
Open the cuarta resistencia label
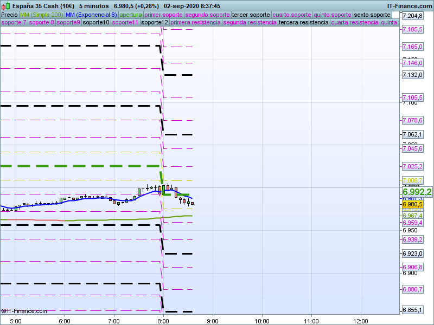[x=355, y=22]
